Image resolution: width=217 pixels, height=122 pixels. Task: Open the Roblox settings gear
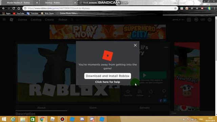(210, 20)
